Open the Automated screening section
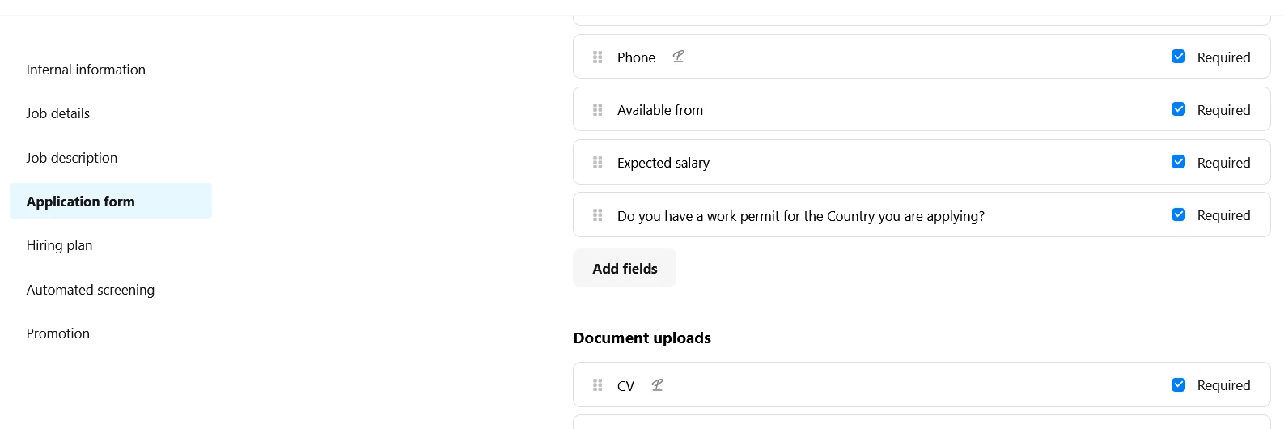The image size is (1284, 429). coord(91,290)
